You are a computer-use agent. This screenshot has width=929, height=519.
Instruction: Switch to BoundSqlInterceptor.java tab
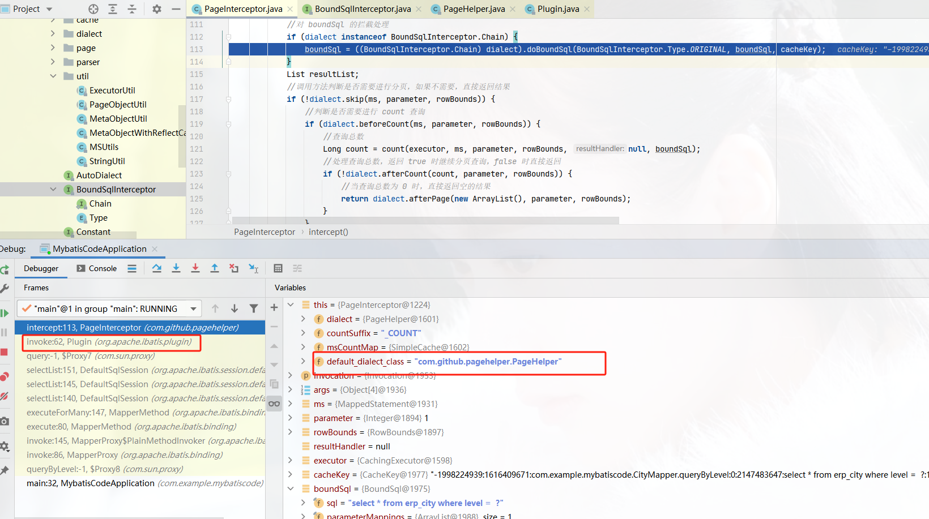coord(363,9)
